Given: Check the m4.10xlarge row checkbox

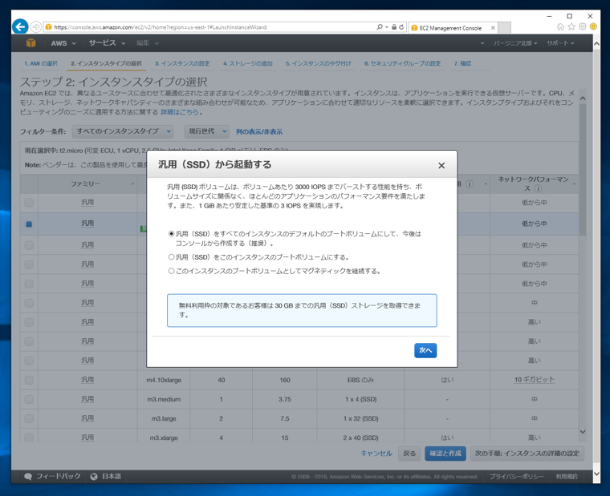Looking at the screenshot, I should tap(29, 380).
